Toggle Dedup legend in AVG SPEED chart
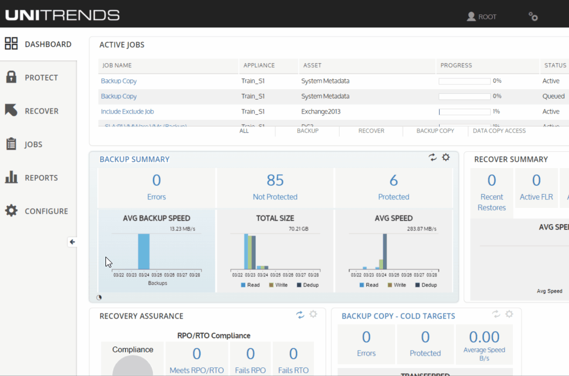The height and width of the screenshot is (376, 569). tap(426, 285)
